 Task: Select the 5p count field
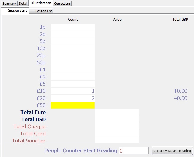click(73, 41)
